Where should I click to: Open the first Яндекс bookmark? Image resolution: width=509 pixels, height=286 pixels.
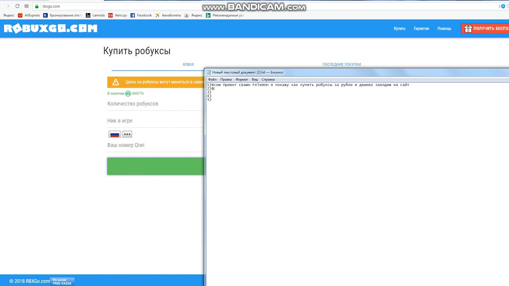[9, 15]
